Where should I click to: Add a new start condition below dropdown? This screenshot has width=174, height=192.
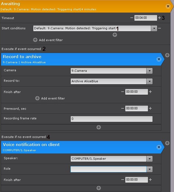[115, 35]
